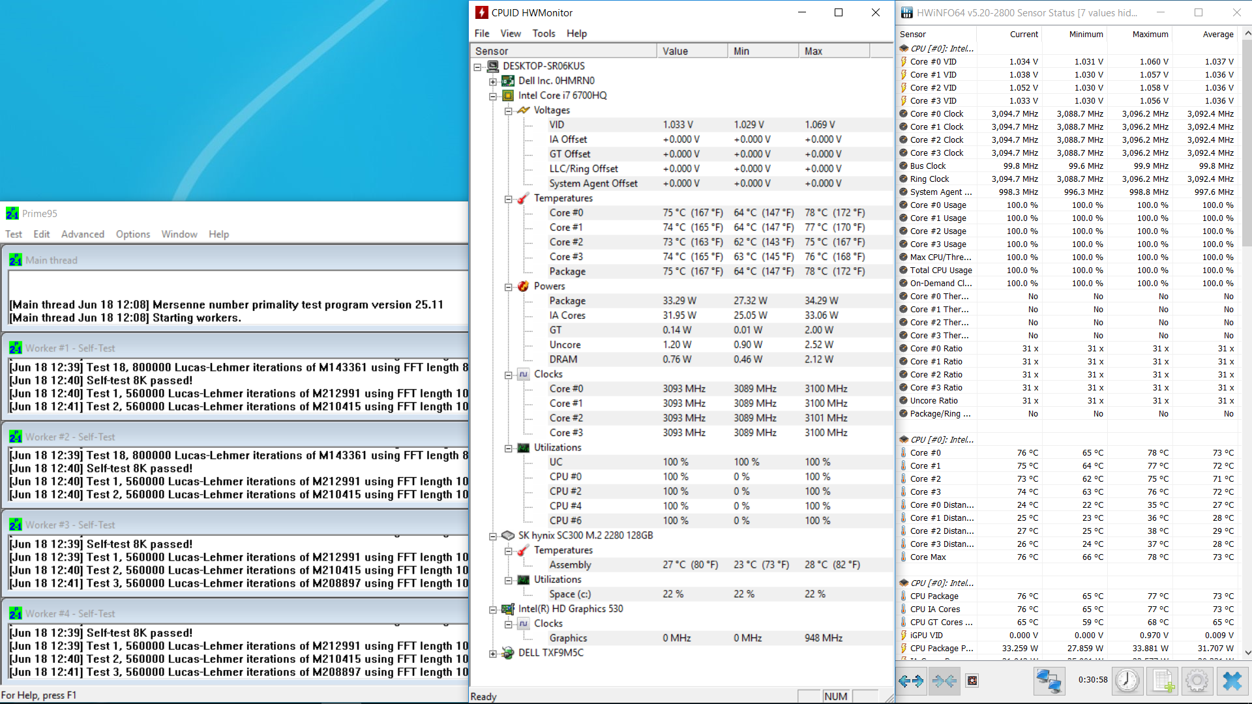Viewport: 1252px width, 704px height.
Task: Collapse DESKTOP-SR06KUS root tree node
Action: [478, 66]
